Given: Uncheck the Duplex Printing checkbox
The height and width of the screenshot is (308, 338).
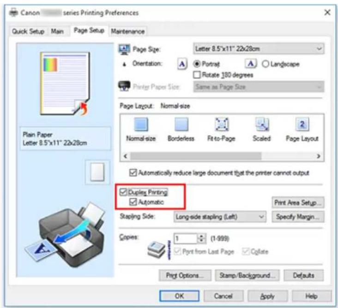Looking at the screenshot, I should coord(123,192).
